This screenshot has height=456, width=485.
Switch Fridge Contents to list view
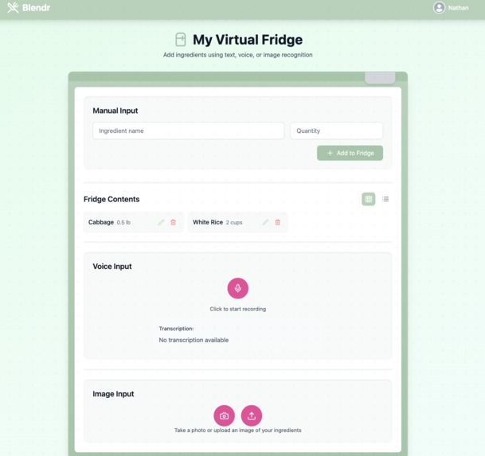click(385, 199)
